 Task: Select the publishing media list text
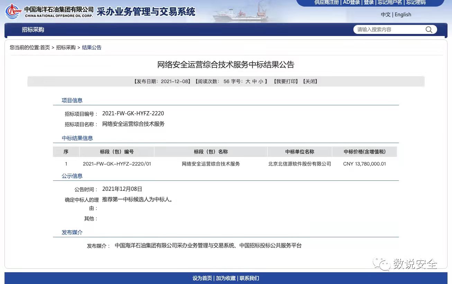[x=208, y=246]
